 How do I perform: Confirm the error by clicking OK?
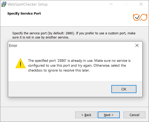point(124,89)
